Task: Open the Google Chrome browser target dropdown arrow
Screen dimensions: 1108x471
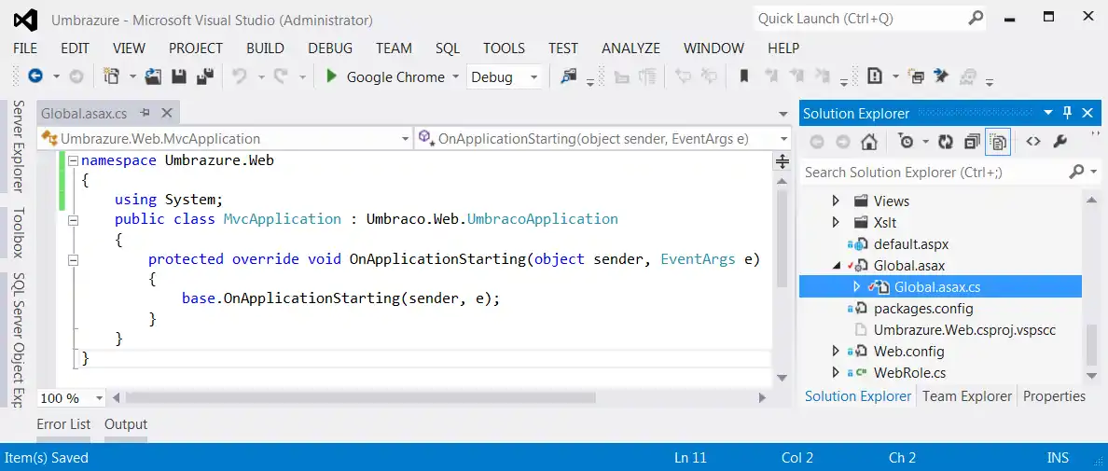Action: [x=455, y=77]
